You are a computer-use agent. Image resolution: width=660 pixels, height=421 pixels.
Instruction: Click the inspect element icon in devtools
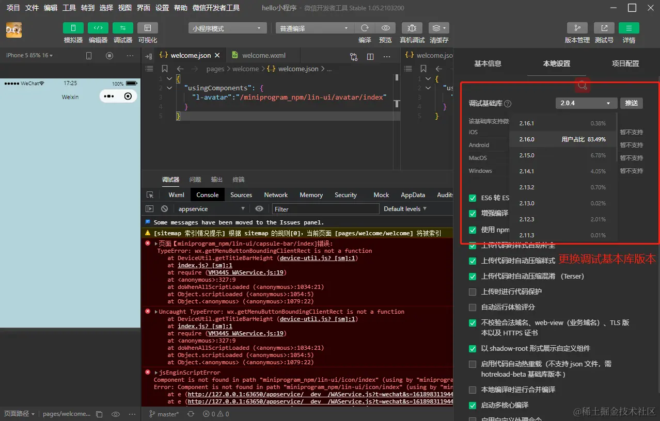pyautogui.click(x=150, y=195)
